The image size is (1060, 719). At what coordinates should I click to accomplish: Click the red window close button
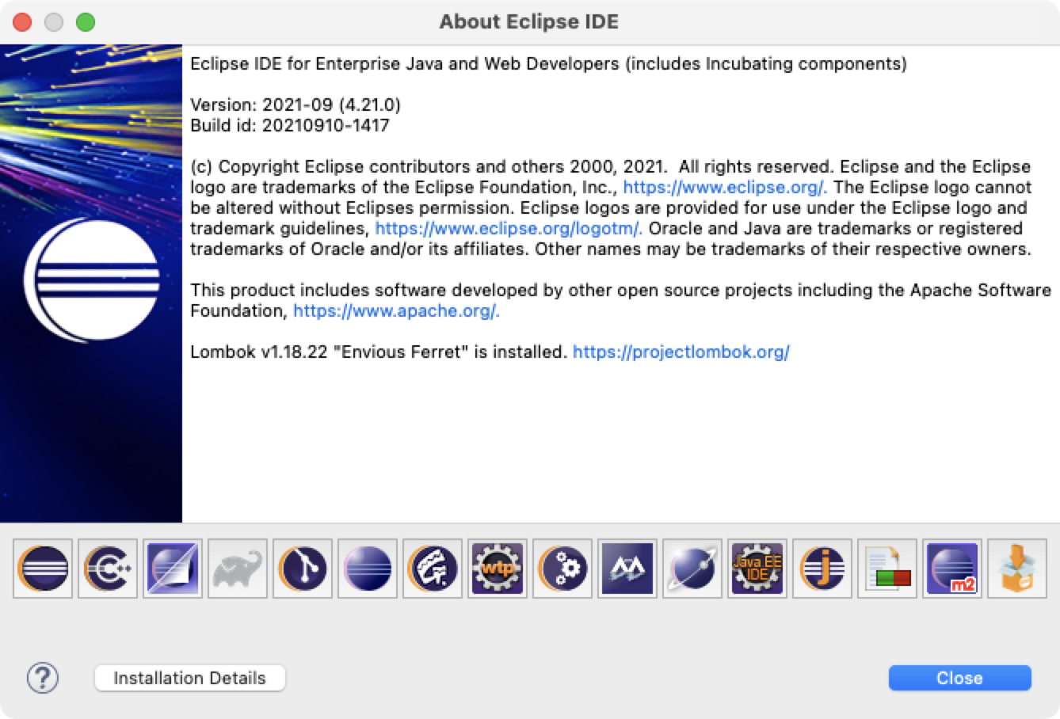[22, 22]
